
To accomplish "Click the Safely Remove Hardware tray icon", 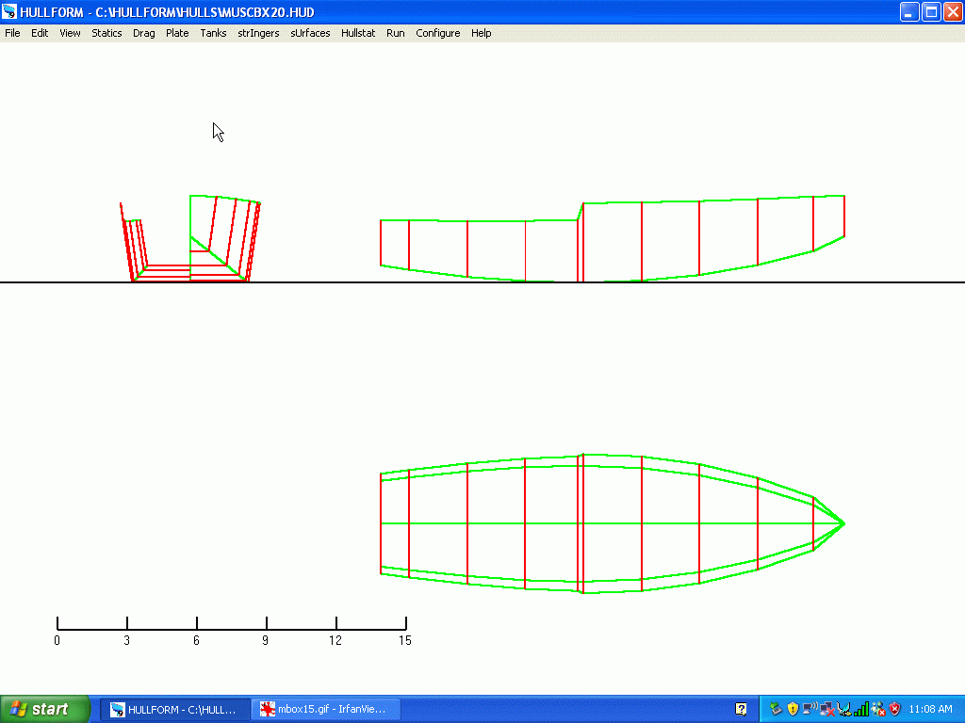I will point(777,709).
